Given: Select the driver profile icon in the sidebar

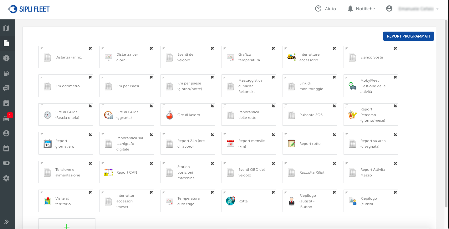Looking at the screenshot, I should pyautogui.click(x=7, y=133).
